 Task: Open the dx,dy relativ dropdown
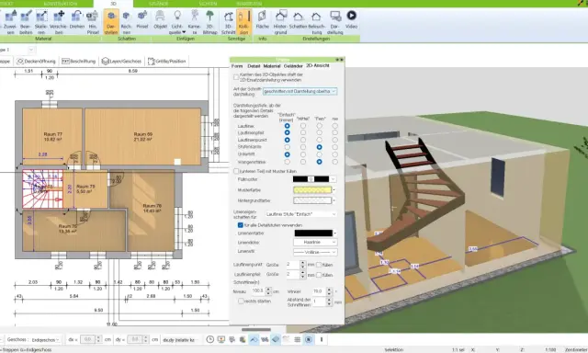pyautogui.click(x=180, y=340)
